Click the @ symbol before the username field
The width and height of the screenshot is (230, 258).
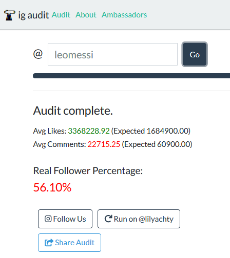tap(38, 54)
